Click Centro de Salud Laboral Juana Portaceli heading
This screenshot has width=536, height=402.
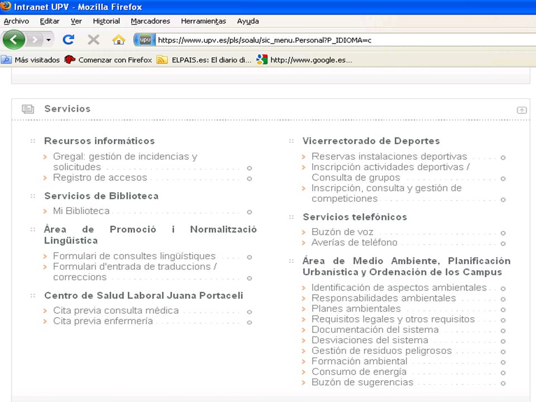(143, 295)
